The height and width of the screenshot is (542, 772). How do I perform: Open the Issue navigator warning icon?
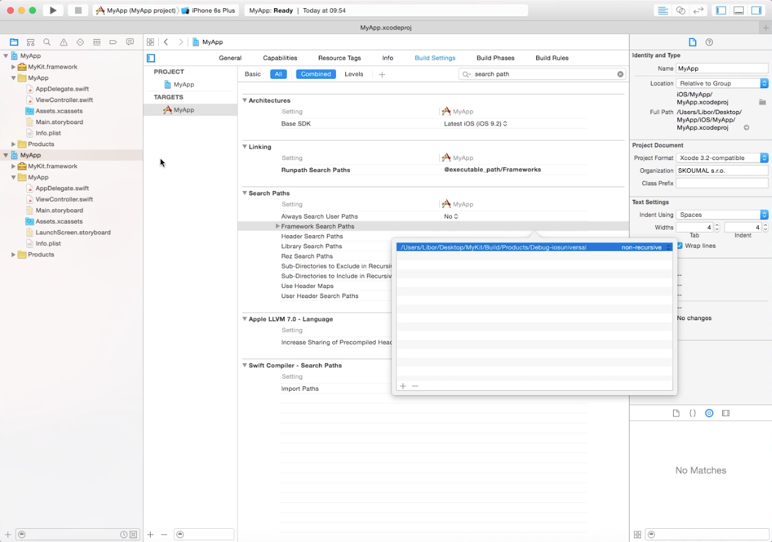(x=64, y=42)
